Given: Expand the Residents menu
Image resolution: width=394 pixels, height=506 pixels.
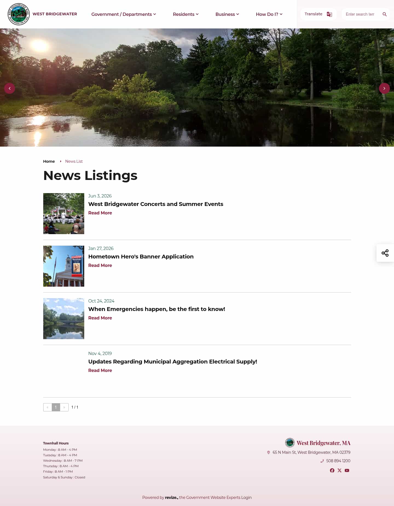Looking at the screenshot, I should (x=186, y=14).
